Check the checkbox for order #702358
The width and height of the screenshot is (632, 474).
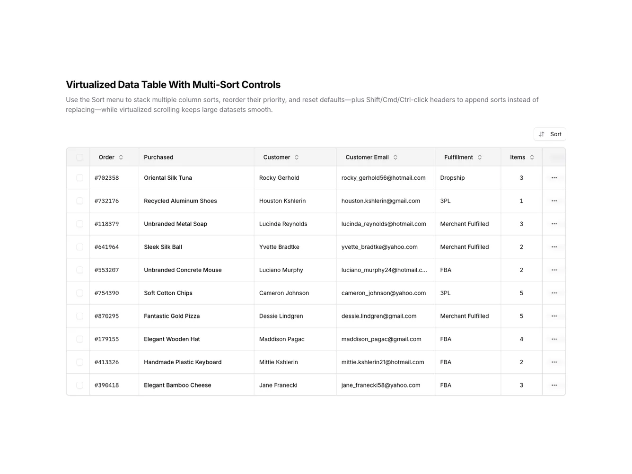tap(79, 177)
